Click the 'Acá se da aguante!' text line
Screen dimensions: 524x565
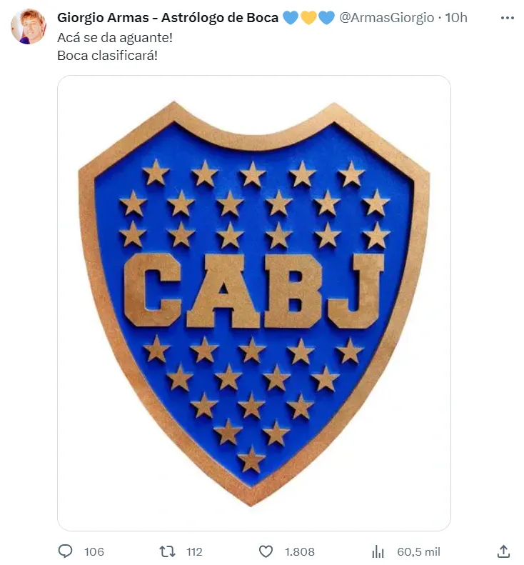tap(115, 37)
